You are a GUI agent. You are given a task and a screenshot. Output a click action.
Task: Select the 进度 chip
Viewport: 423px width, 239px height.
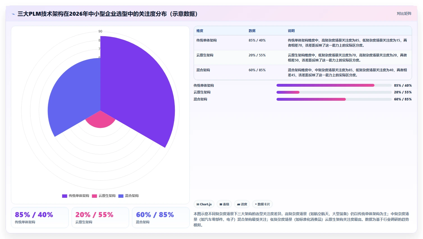(x=242, y=204)
